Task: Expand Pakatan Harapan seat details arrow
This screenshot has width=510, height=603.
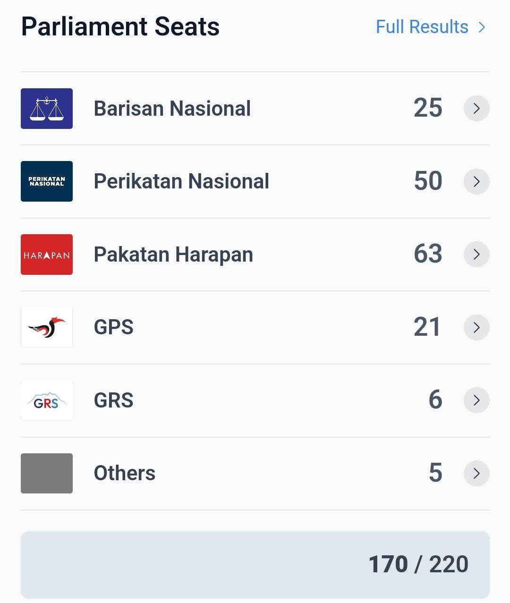Action: (x=476, y=255)
